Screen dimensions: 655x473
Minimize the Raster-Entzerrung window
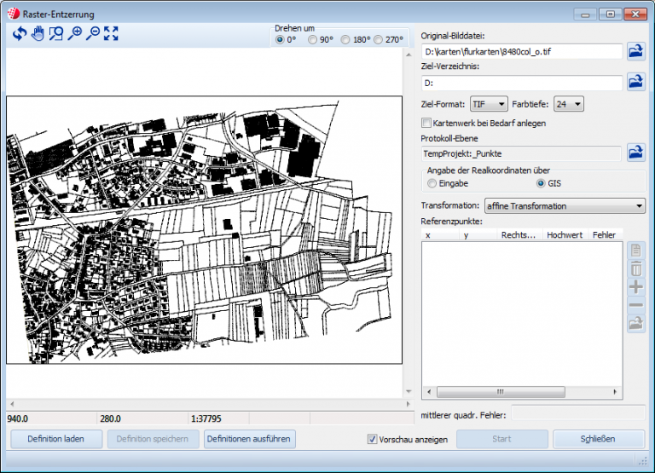click(x=586, y=14)
